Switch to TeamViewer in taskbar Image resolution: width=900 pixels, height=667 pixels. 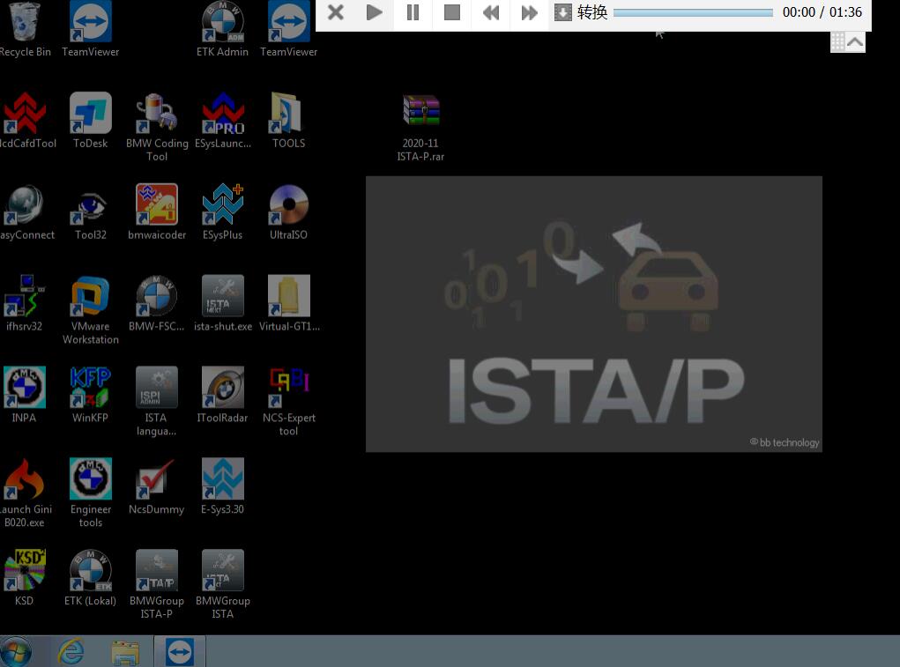(180, 651)
